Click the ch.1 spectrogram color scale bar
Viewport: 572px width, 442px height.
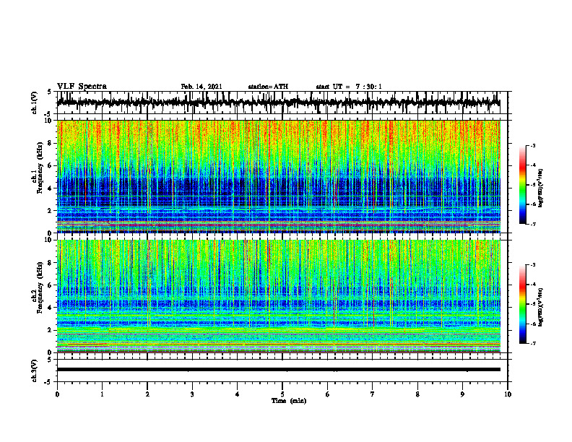(x=523, y=185)
